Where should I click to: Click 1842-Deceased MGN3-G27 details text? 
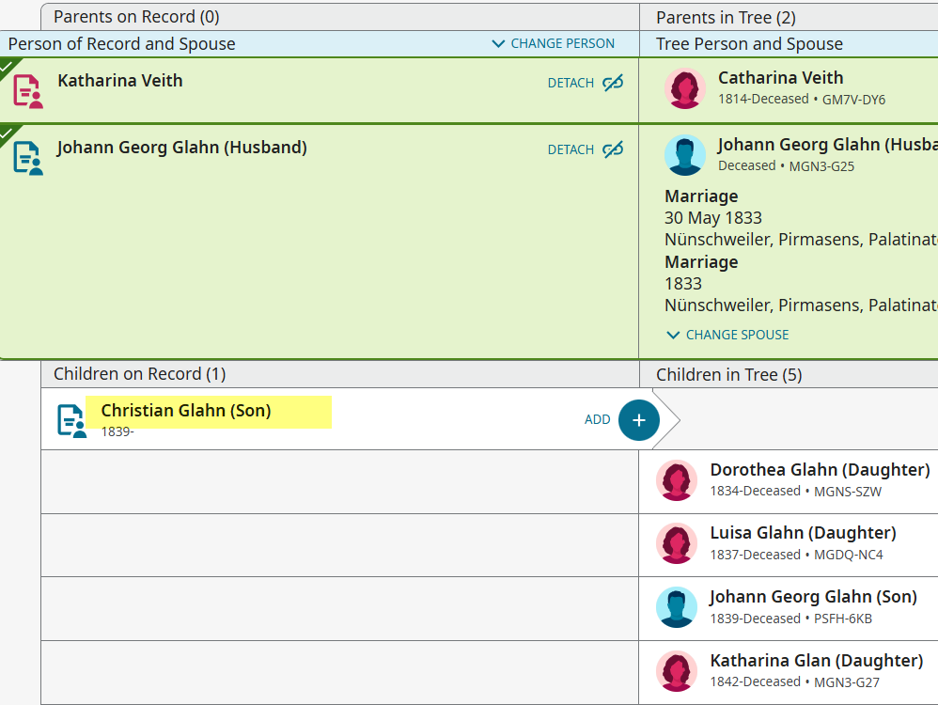point(794,681)
